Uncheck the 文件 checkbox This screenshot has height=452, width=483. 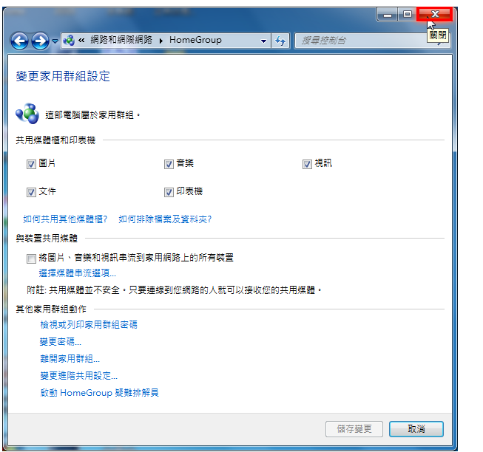31,193
